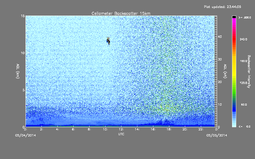Click the '6:' hour tick label
The image size is (255, 159).
coord(73,129)
